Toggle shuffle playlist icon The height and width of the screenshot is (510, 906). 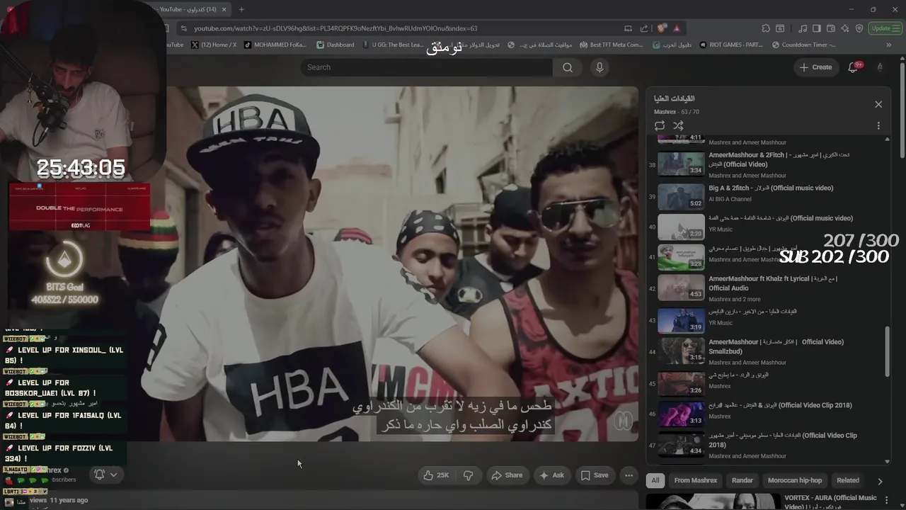click(x=678, y=125)
